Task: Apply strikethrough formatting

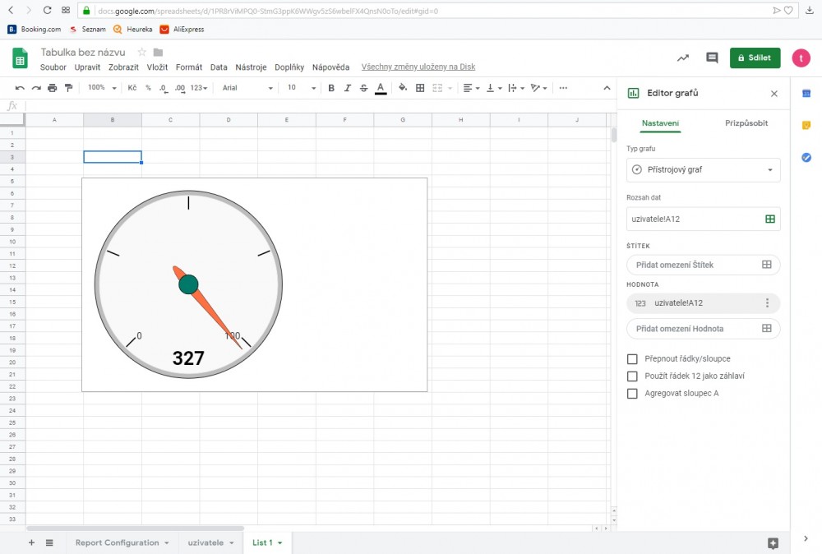Action: coord(363,88)
